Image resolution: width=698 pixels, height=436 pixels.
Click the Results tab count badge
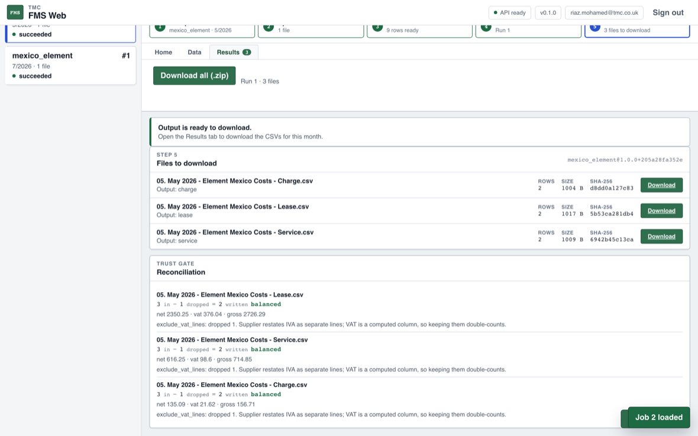(247, 52)
